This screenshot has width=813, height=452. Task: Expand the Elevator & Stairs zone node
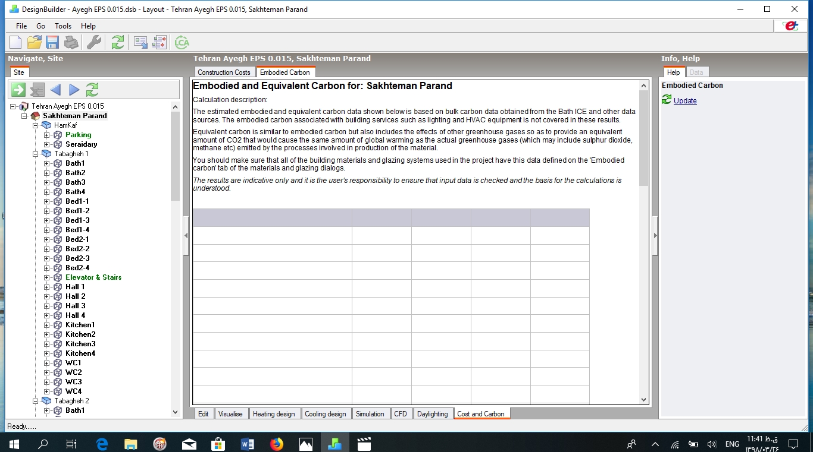tap(47, 277)
